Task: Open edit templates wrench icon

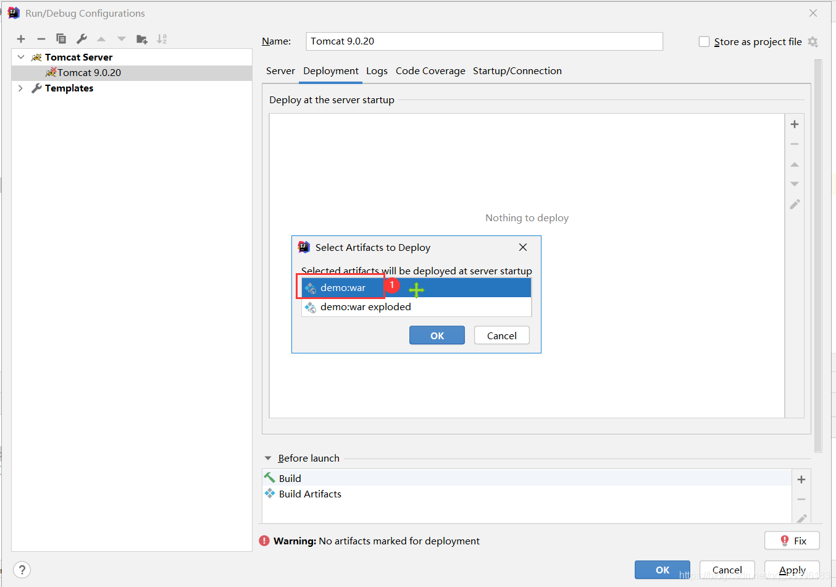Action: pyautogui.click(x=82, y=39)
